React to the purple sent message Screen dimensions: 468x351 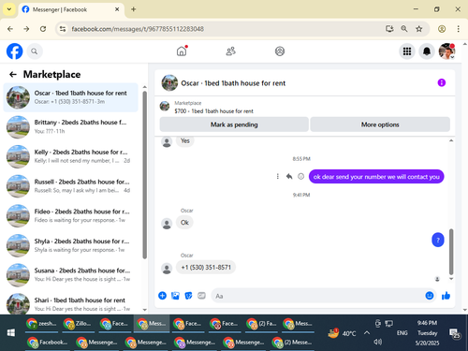click(x=300, y=177)
